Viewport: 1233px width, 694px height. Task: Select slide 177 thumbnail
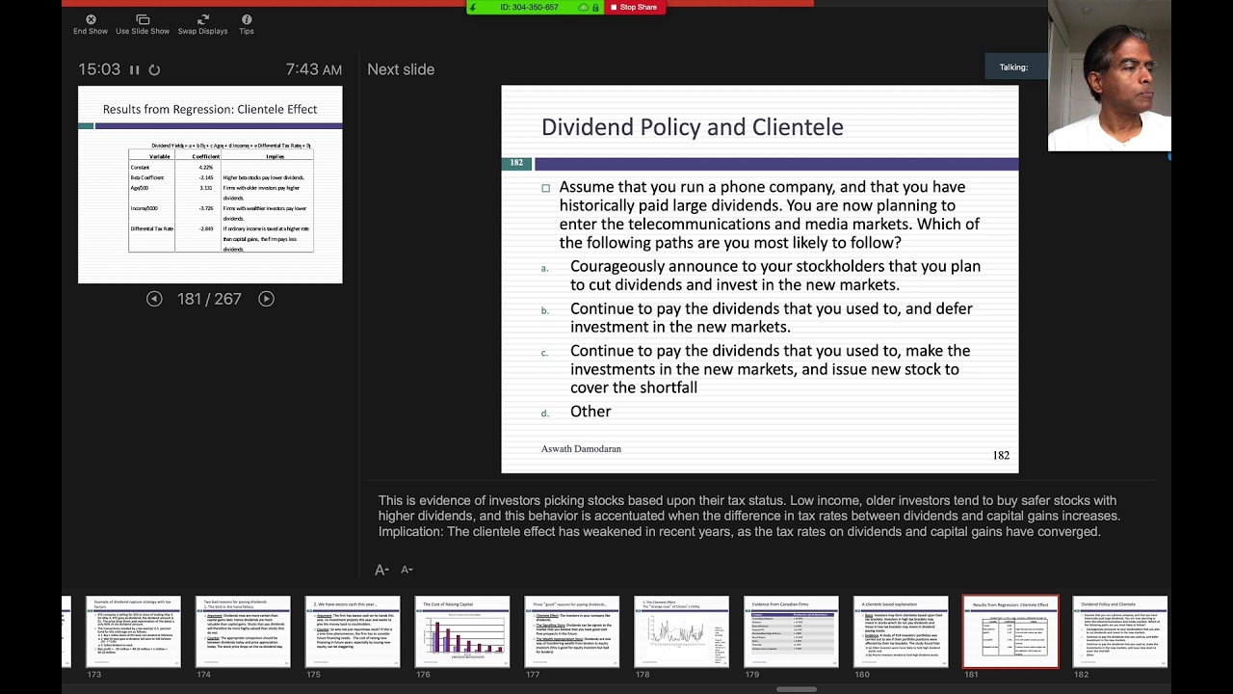pyautogui.click(x=572, y=631)
